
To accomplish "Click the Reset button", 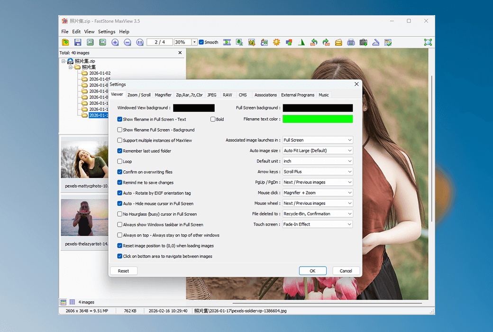I will 123,271.
